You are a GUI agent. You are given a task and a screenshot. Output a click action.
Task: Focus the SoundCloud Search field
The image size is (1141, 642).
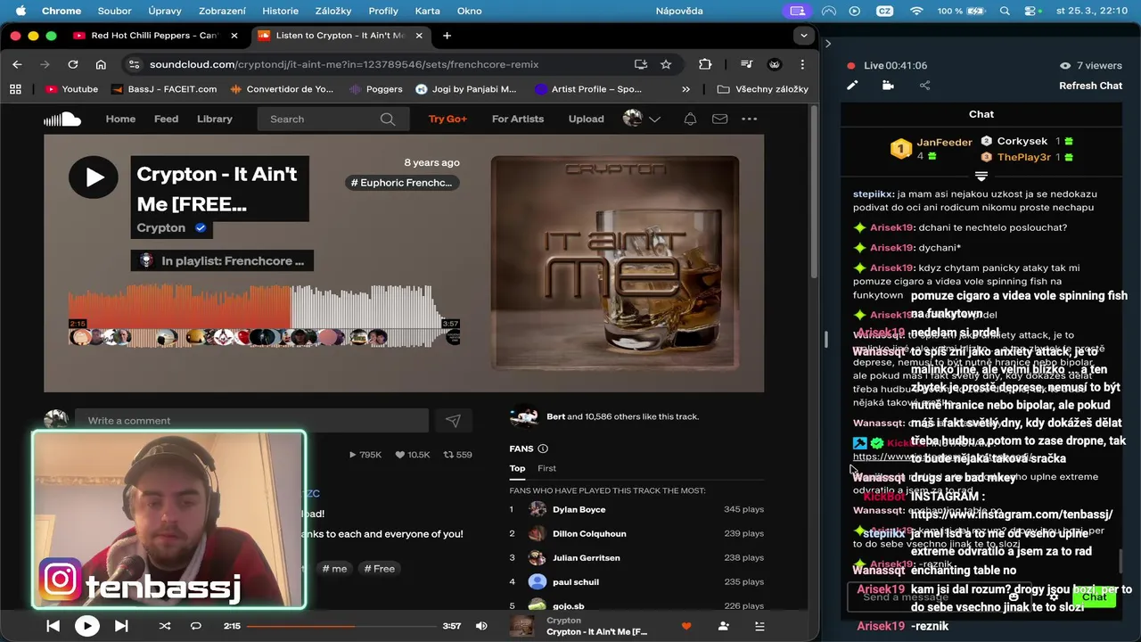tap(333, 119)
